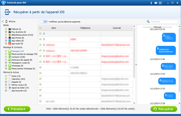Uncheck the Calendrier (491) checkbox

click(6, 79)
